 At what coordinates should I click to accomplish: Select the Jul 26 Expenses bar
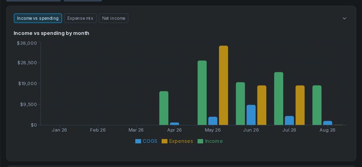coord(300,105)
